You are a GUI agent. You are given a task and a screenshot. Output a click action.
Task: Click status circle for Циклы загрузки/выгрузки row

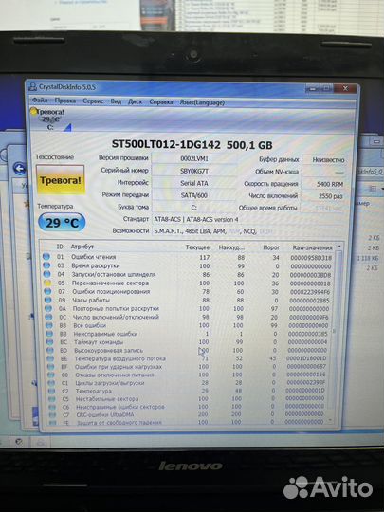51,383
